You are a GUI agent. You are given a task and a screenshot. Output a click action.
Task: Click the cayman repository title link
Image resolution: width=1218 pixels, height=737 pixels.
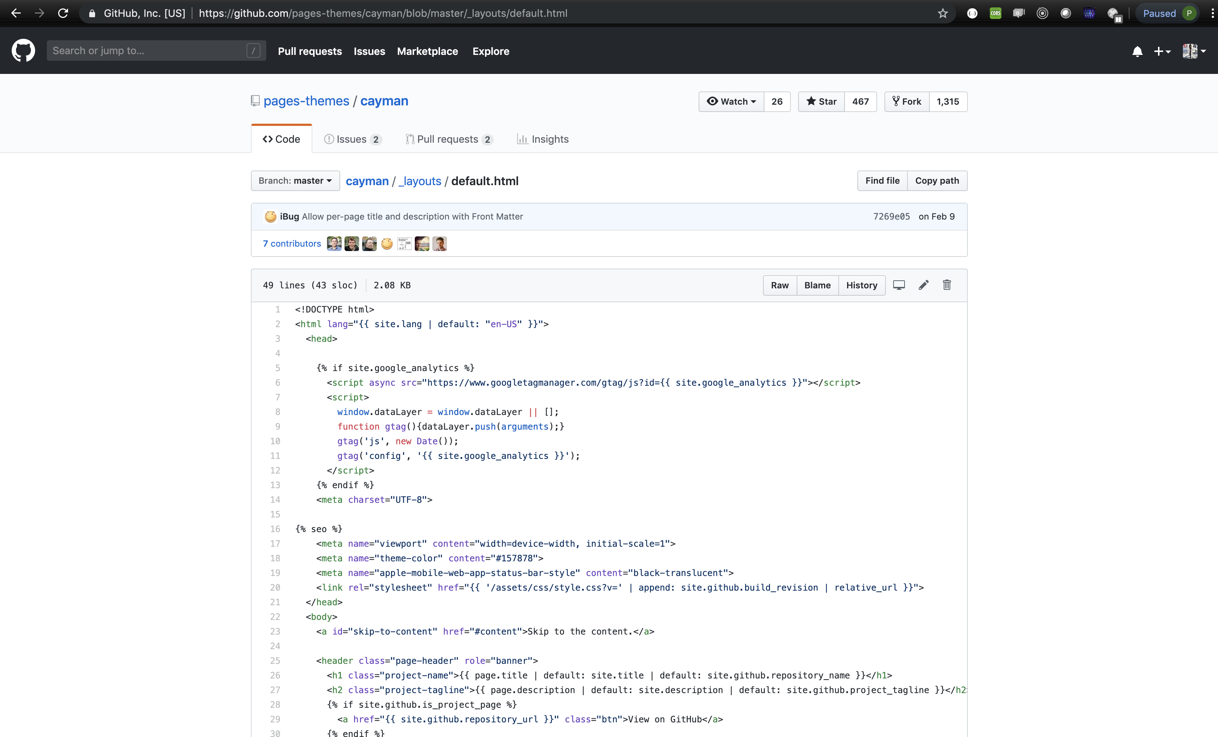(x=384, y=101)
